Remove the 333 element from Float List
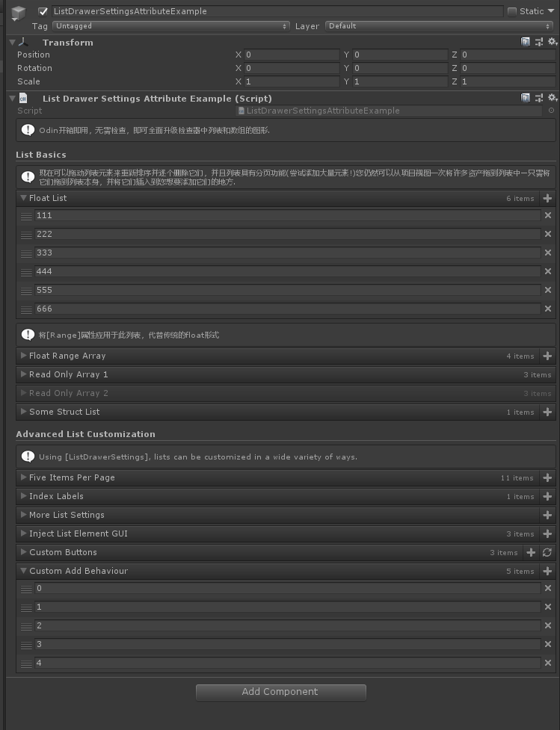 point(547,253)
